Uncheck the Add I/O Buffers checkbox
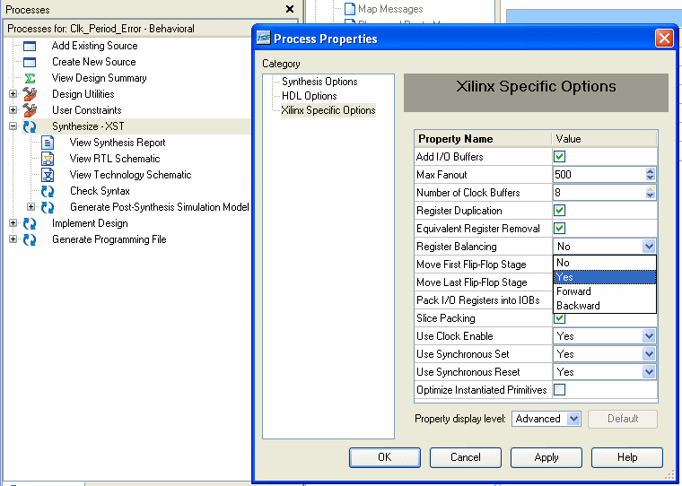 [x=560, y=157]
